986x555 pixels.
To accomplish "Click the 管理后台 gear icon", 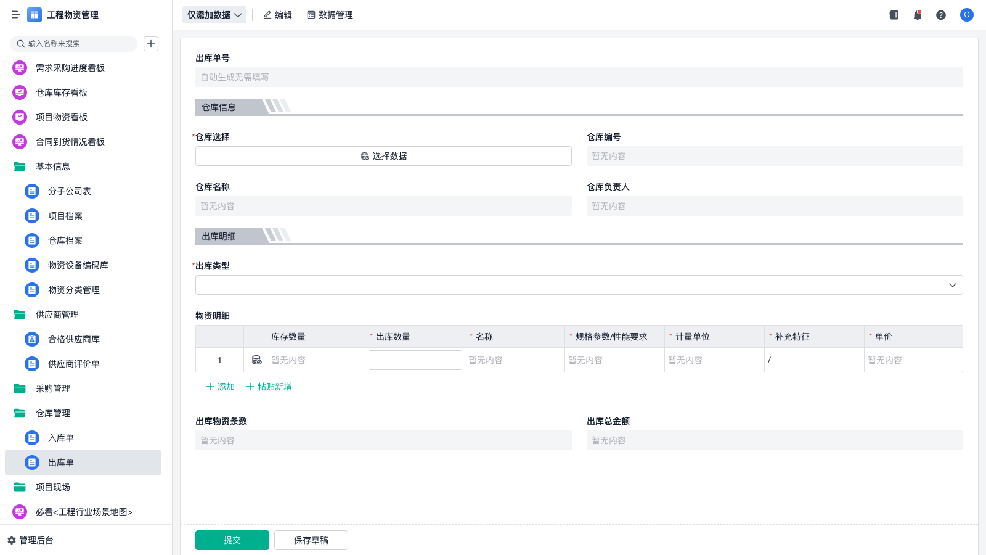I will click(12, 540).
